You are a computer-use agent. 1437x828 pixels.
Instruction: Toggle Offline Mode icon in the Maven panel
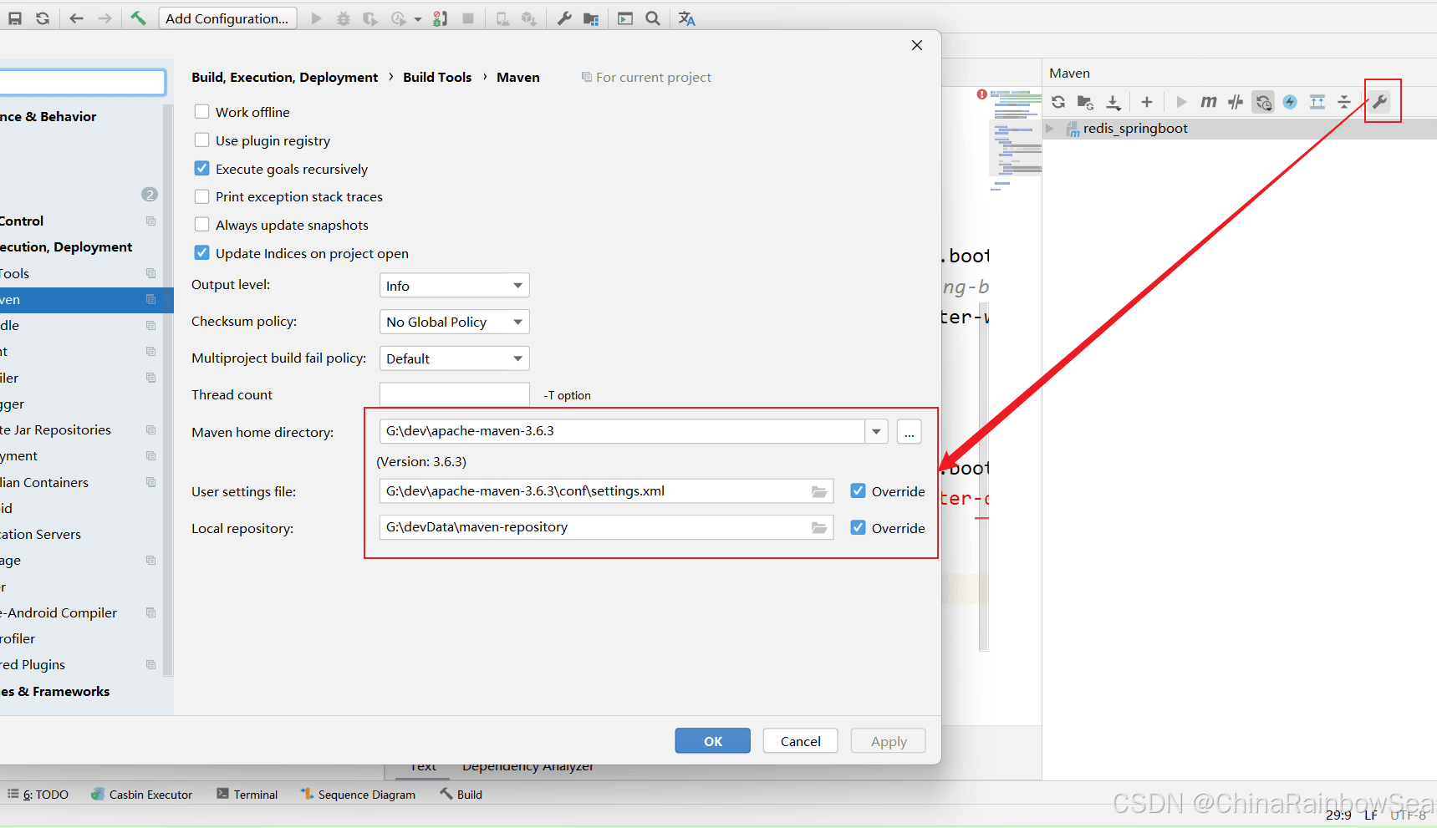coord(1236,102)
